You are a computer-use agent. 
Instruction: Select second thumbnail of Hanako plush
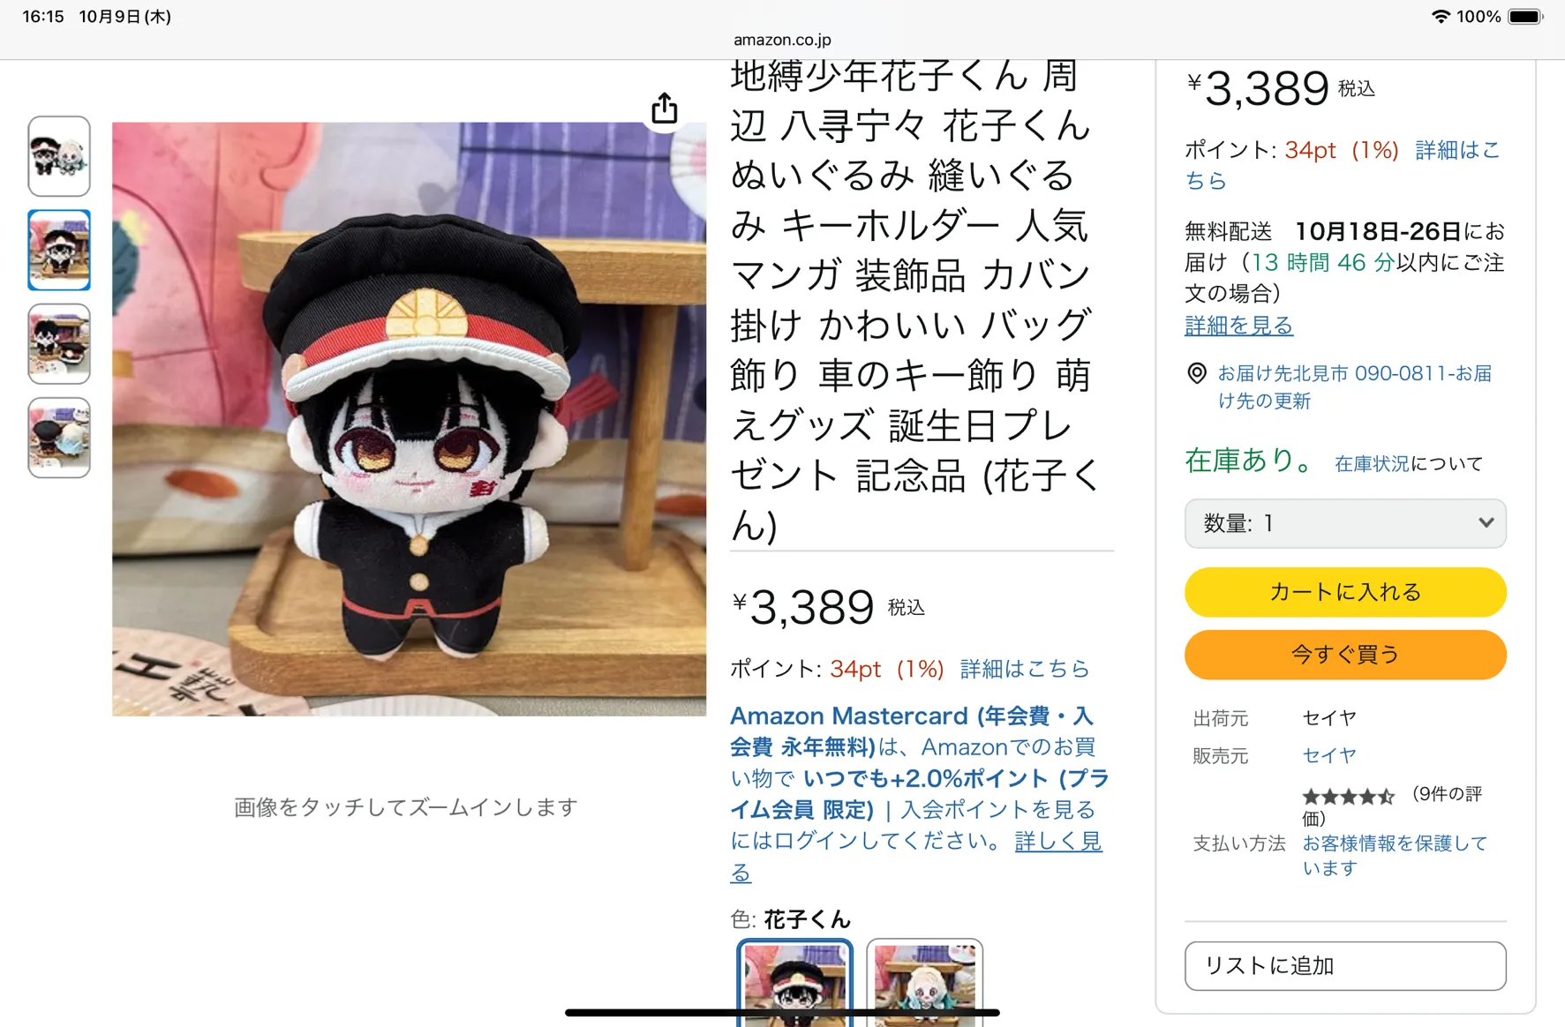[x=59, y=250]
